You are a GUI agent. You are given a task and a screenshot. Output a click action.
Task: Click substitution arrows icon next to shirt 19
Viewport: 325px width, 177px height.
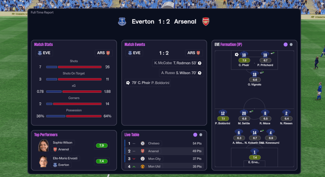[273, 53]
